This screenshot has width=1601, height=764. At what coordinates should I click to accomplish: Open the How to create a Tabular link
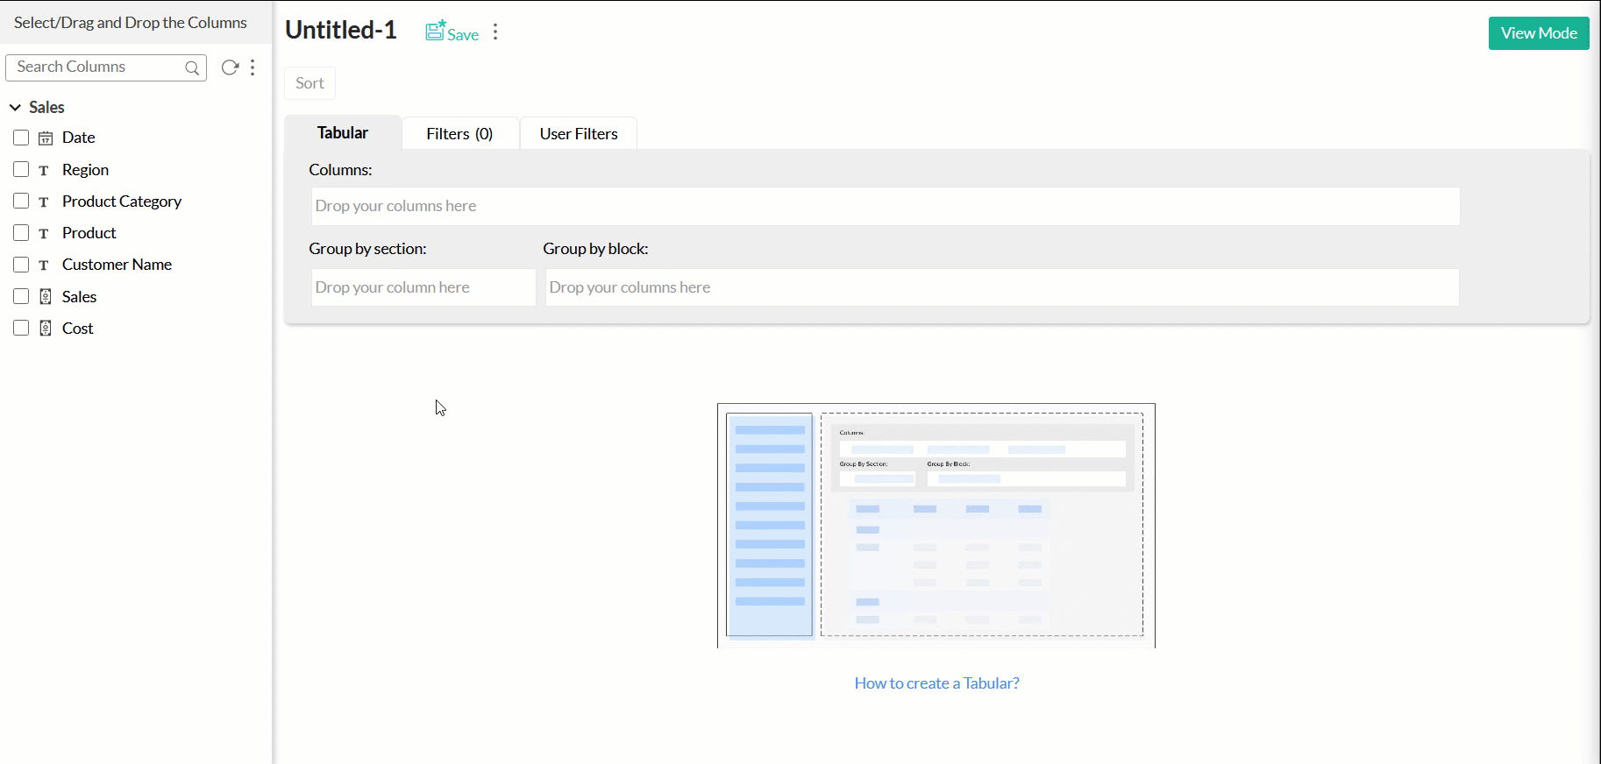tap(936, 683)
